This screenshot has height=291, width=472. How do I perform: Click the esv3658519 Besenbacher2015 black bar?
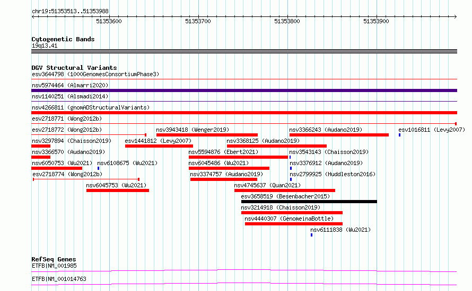point(309,202)
